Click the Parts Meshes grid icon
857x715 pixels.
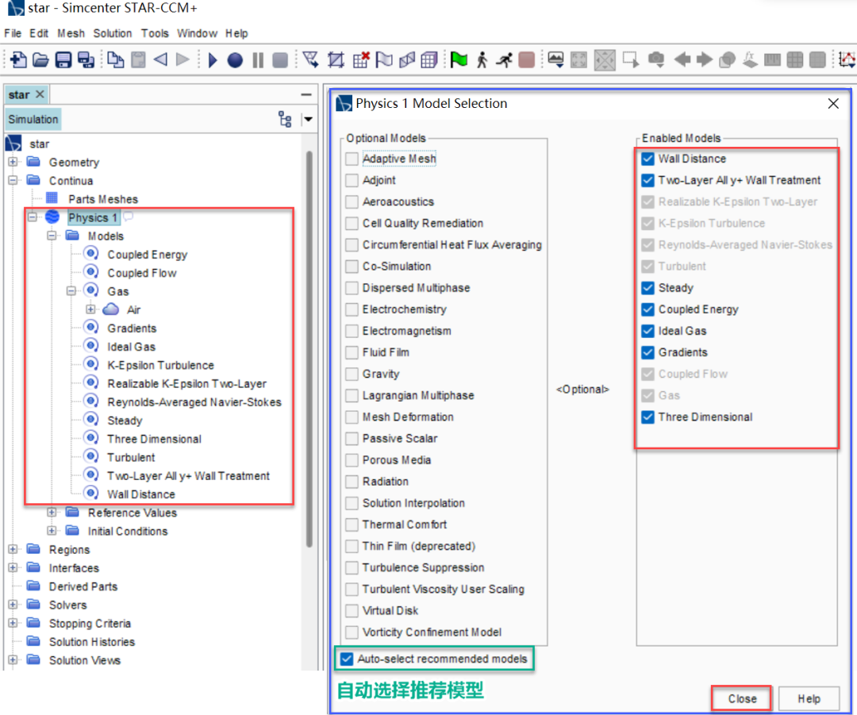[52, 198]
